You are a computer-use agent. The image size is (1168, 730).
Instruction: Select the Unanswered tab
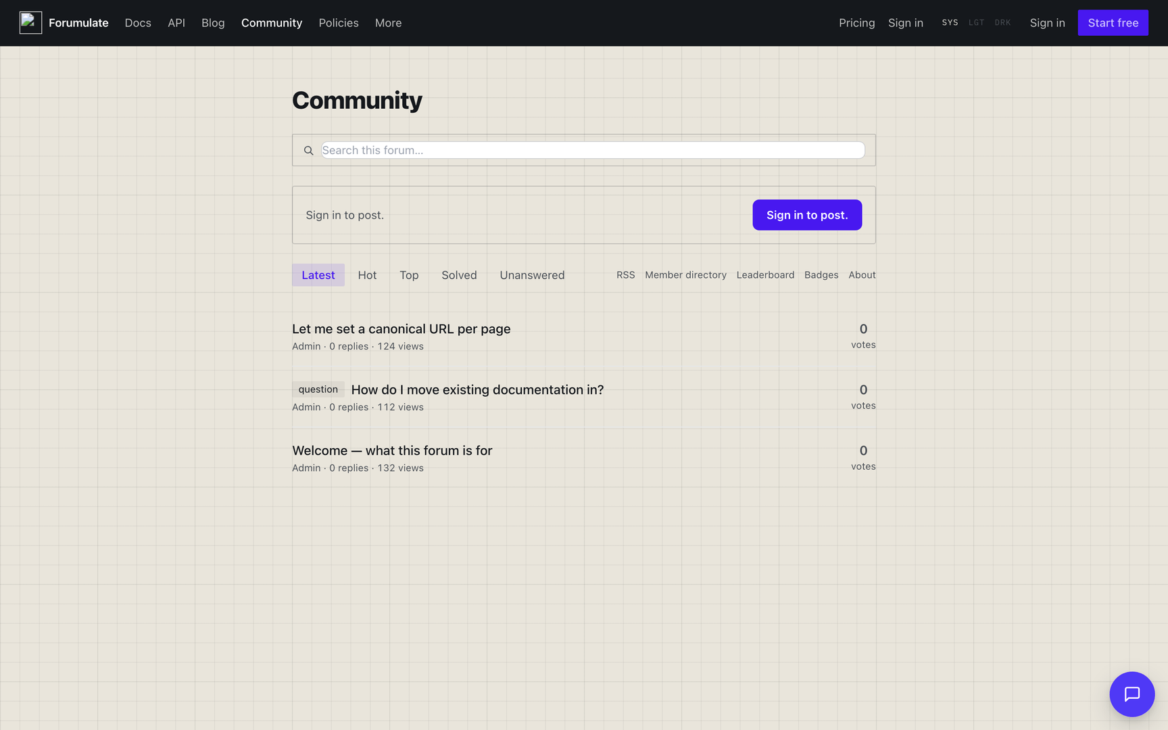(x=532, y=275)
